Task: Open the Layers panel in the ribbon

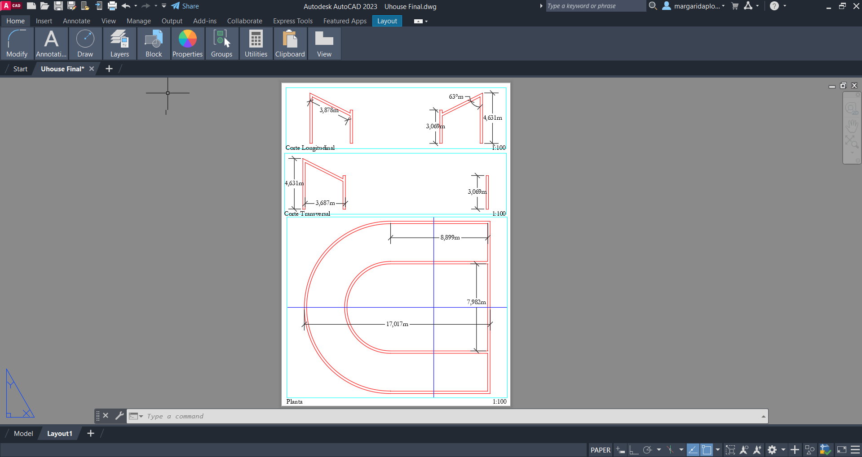Action: tap(119, 44)
